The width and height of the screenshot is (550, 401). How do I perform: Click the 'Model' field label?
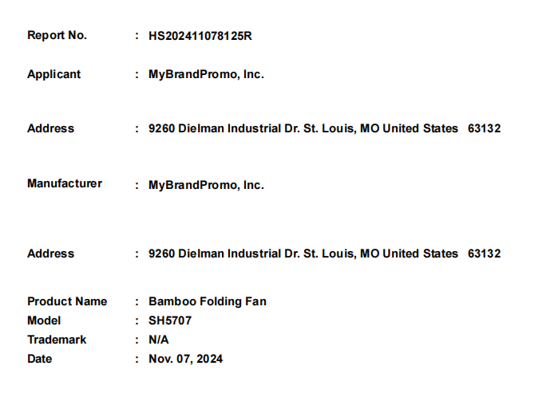43,320
